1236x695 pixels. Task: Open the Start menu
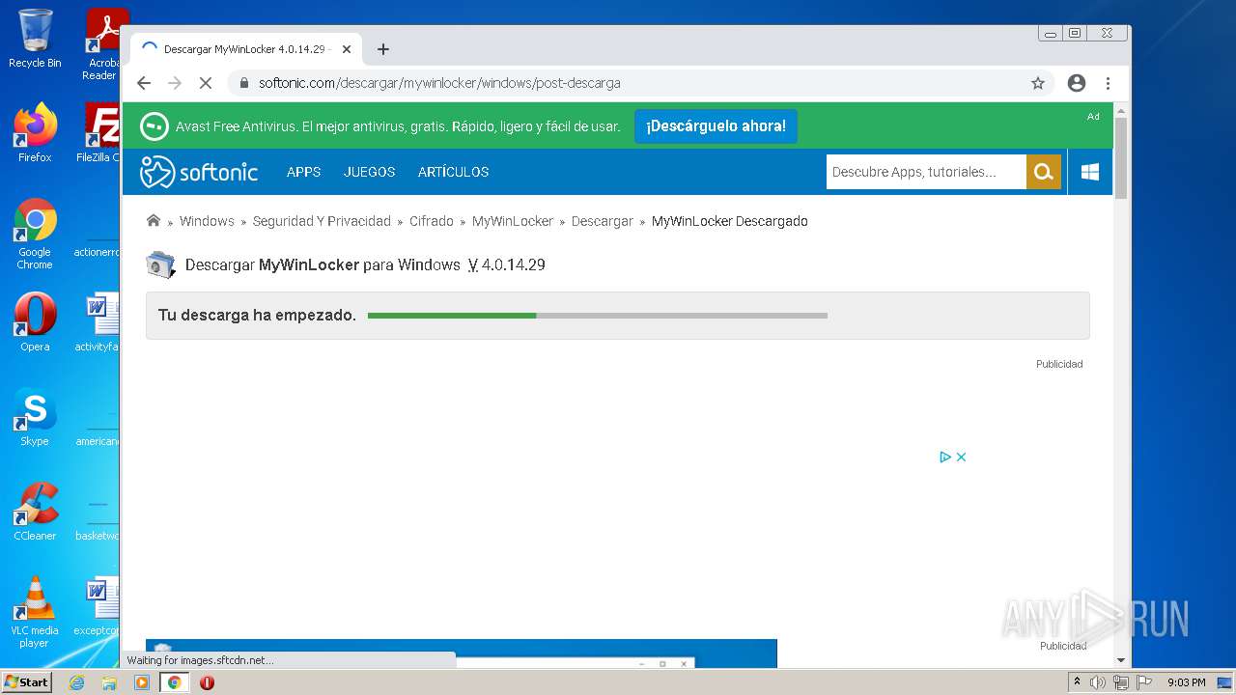[x=27, y=682]
